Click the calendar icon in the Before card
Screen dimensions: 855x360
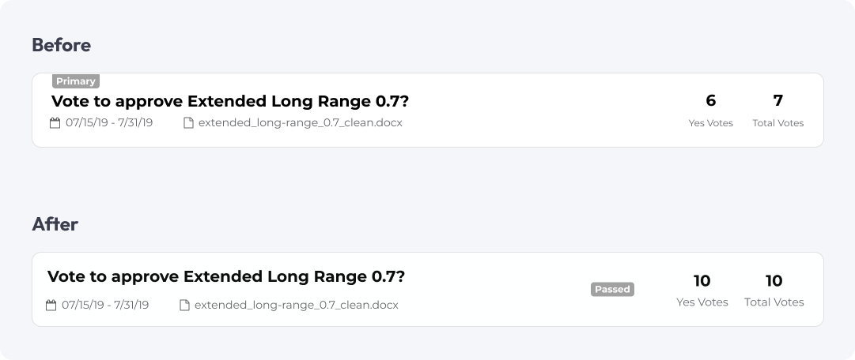pos(55,123)
